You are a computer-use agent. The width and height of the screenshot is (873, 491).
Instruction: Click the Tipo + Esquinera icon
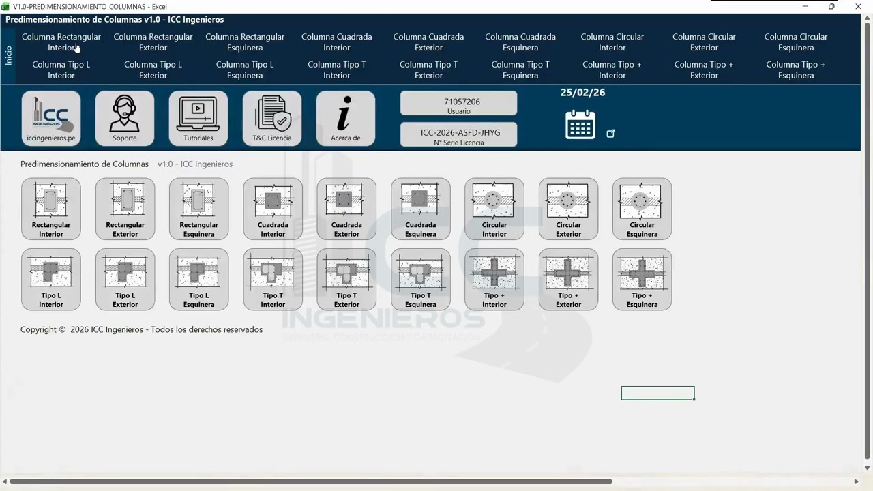point(642,280)
